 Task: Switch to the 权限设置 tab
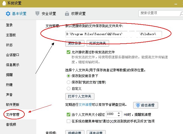coord(75,14)
